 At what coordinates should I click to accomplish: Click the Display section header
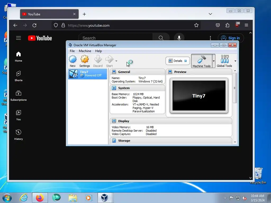click(x=171, y=121)
